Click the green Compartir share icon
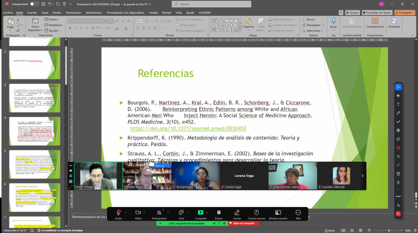This screenshot has height=233, width=418. tap(200, 213)
